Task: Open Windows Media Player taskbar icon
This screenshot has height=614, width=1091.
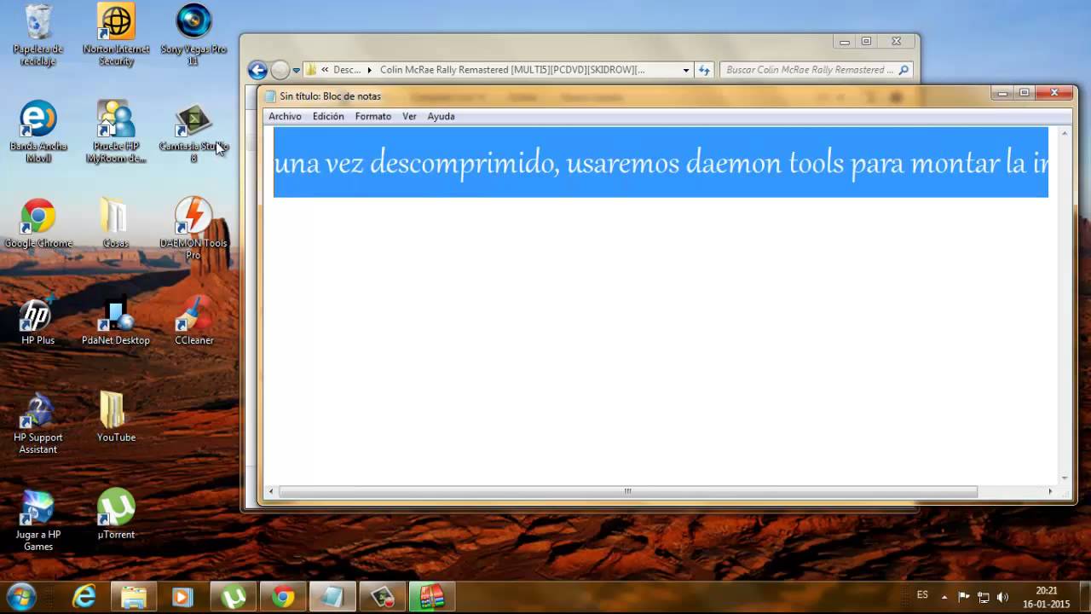Action: 183,597
